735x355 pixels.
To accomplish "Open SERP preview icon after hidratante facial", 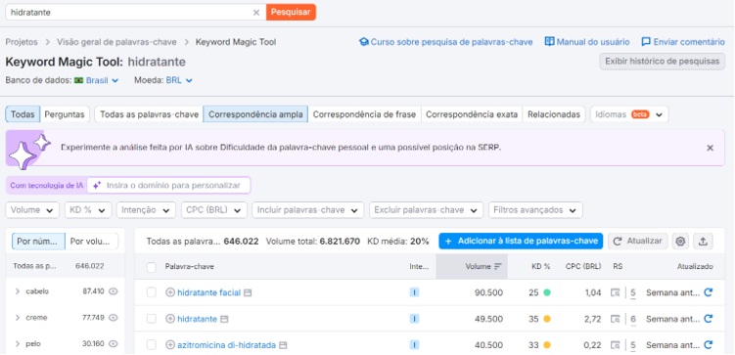I will [248, 292].
